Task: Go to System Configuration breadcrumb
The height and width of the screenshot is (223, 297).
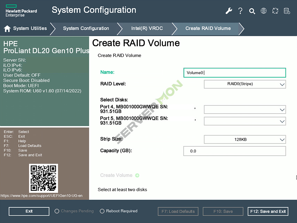Action: tap(86, 28)
